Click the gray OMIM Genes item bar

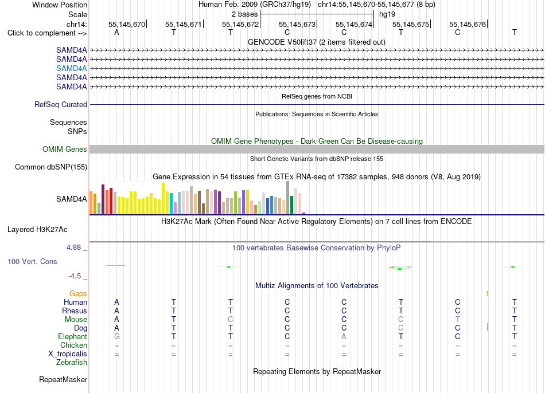pos(317,150)
